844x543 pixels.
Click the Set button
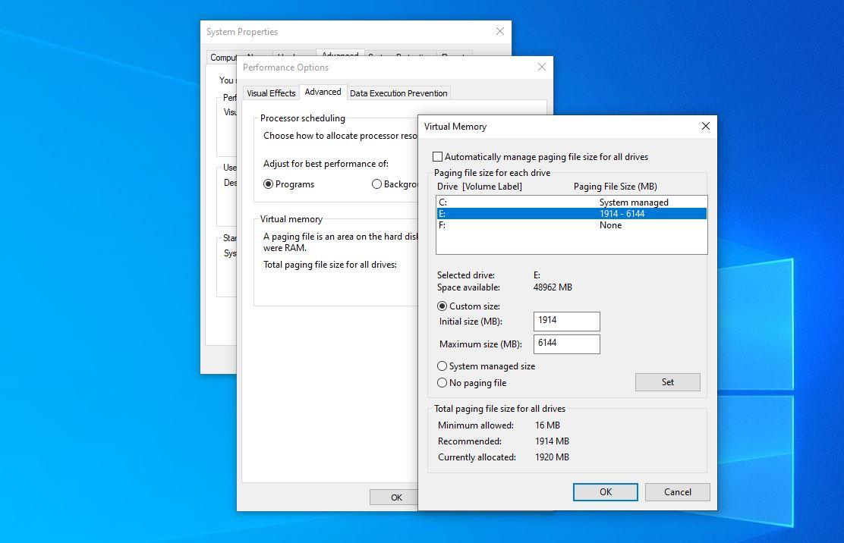[x=667, y=381]
